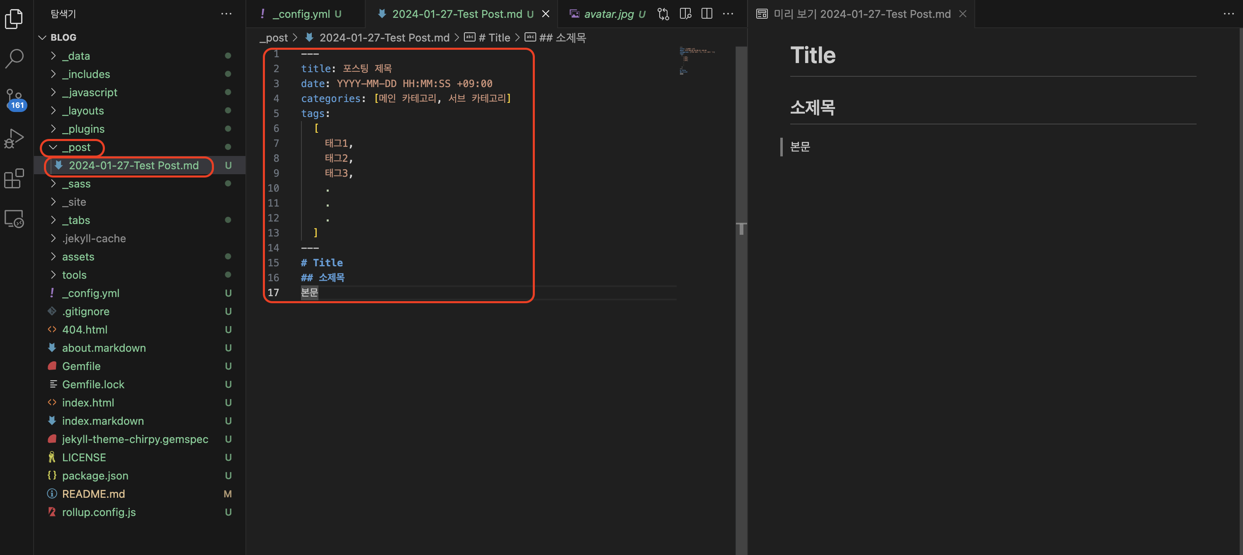The height and width of the screenshot is (555, 1243).
Task: Open Explorer more actions ellipsis menu
Action: pos(226,14)
